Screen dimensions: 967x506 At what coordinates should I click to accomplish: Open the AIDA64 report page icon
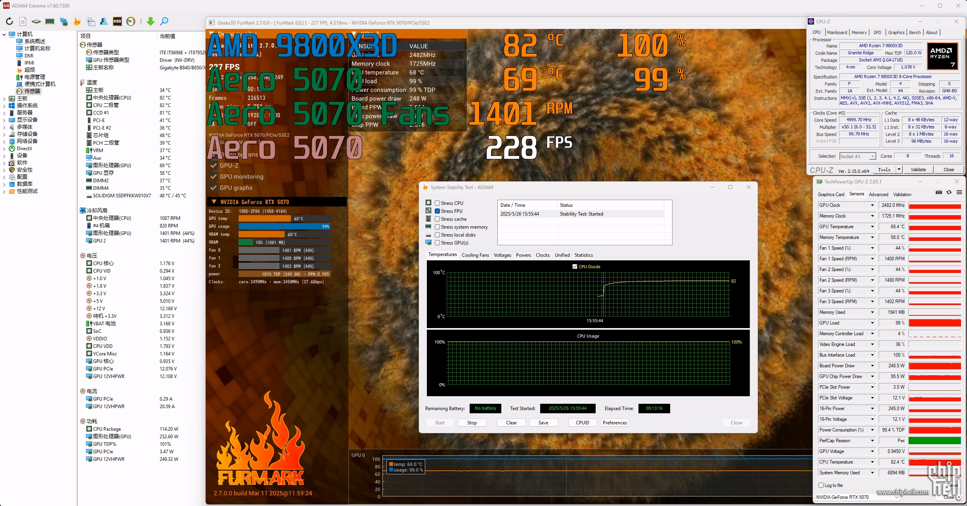[23, 21]
